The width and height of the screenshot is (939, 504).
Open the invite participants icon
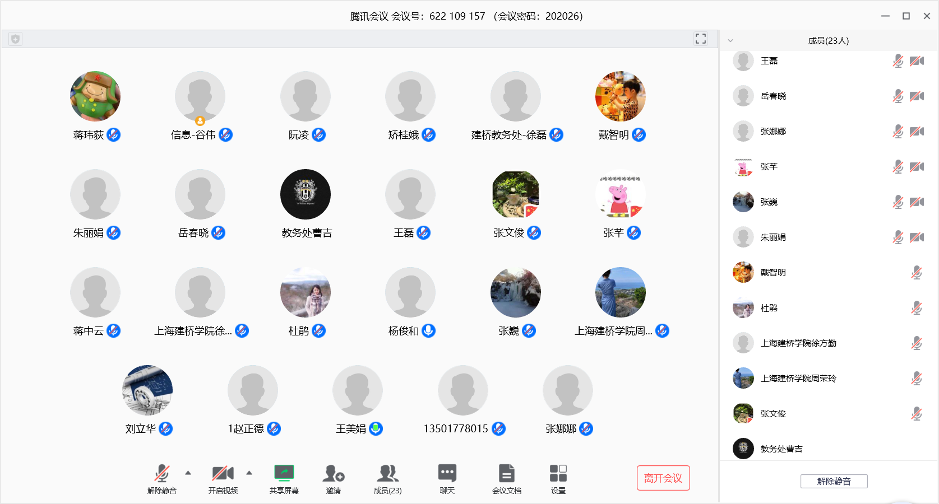(333, 474)
